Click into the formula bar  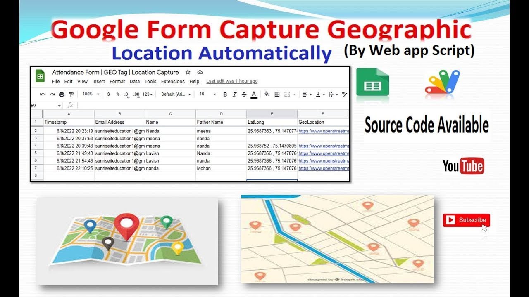[214, 106]
